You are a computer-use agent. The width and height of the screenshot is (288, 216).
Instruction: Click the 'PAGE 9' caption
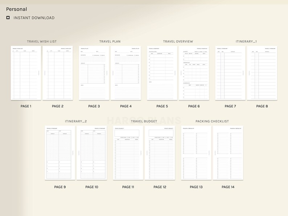(x=60, y=187)
